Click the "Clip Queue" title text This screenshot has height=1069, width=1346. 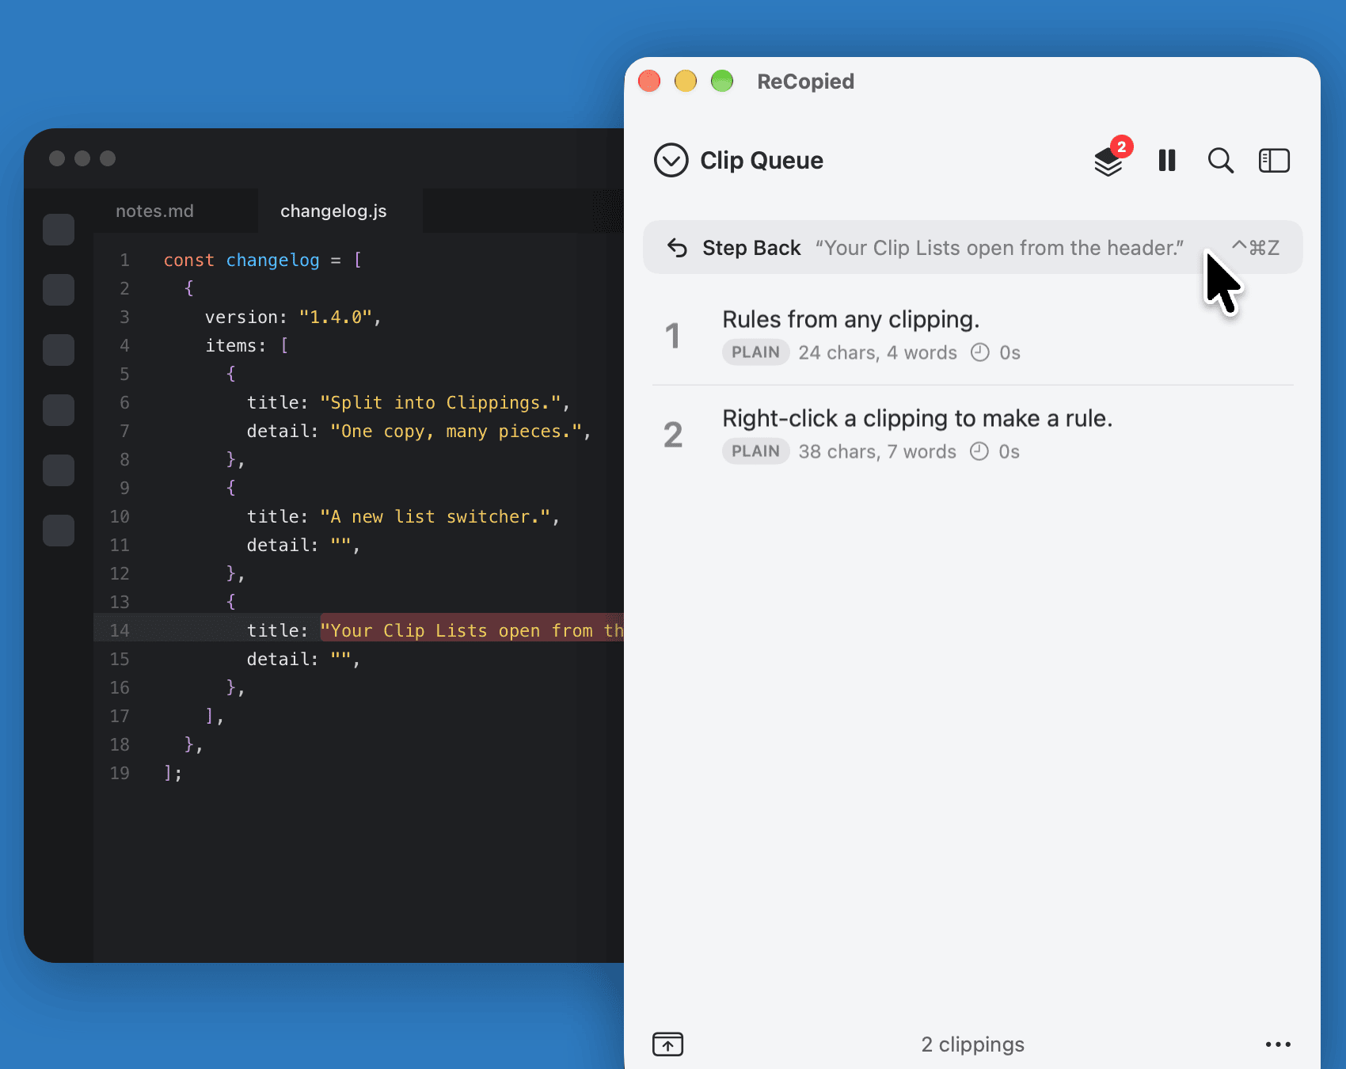point(762,161)
